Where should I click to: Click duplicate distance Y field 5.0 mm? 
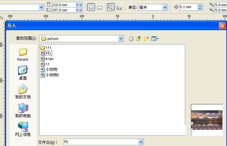click(221, 10)
